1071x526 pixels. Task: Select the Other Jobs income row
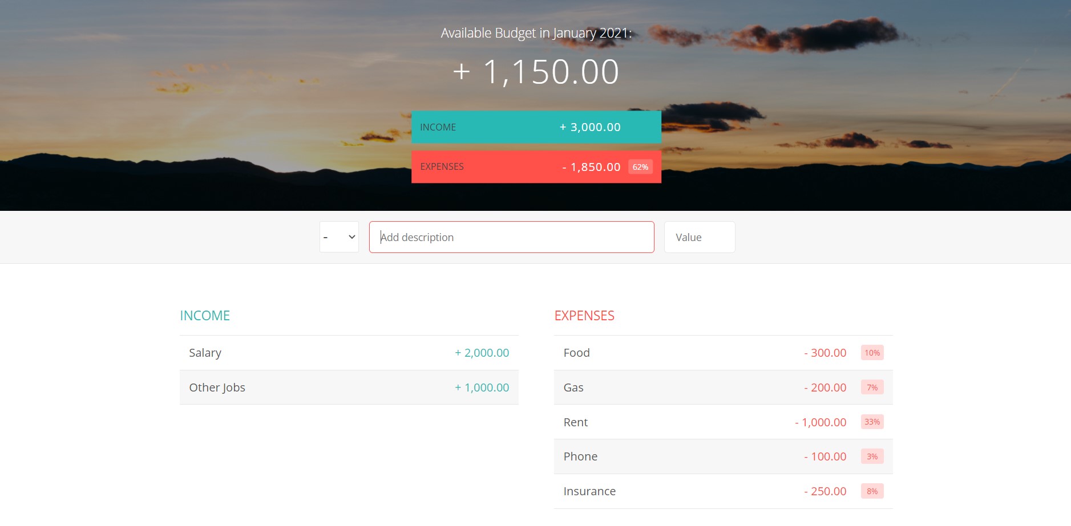349,388
